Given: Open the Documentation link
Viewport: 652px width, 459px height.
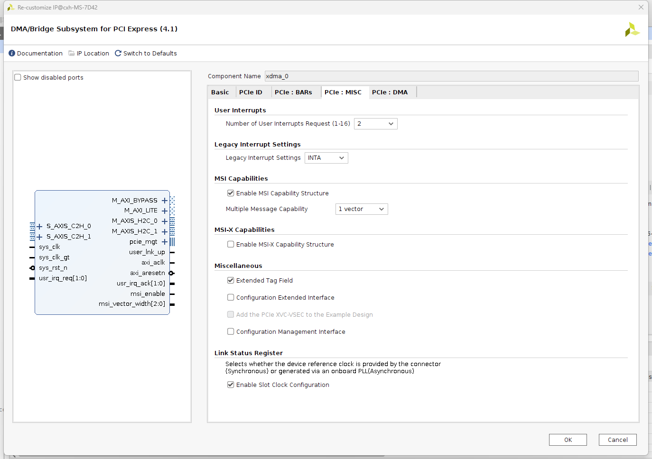Looking at the screenshot, I should (x=40, y=53).
